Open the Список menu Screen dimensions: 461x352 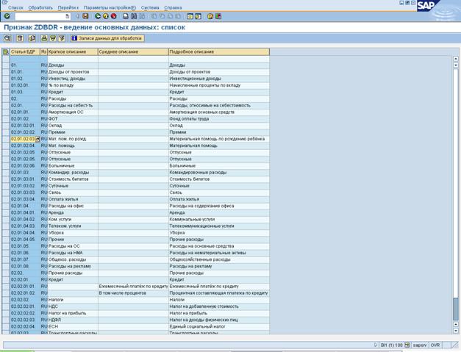pyautogui.click(x=15, y=7)
